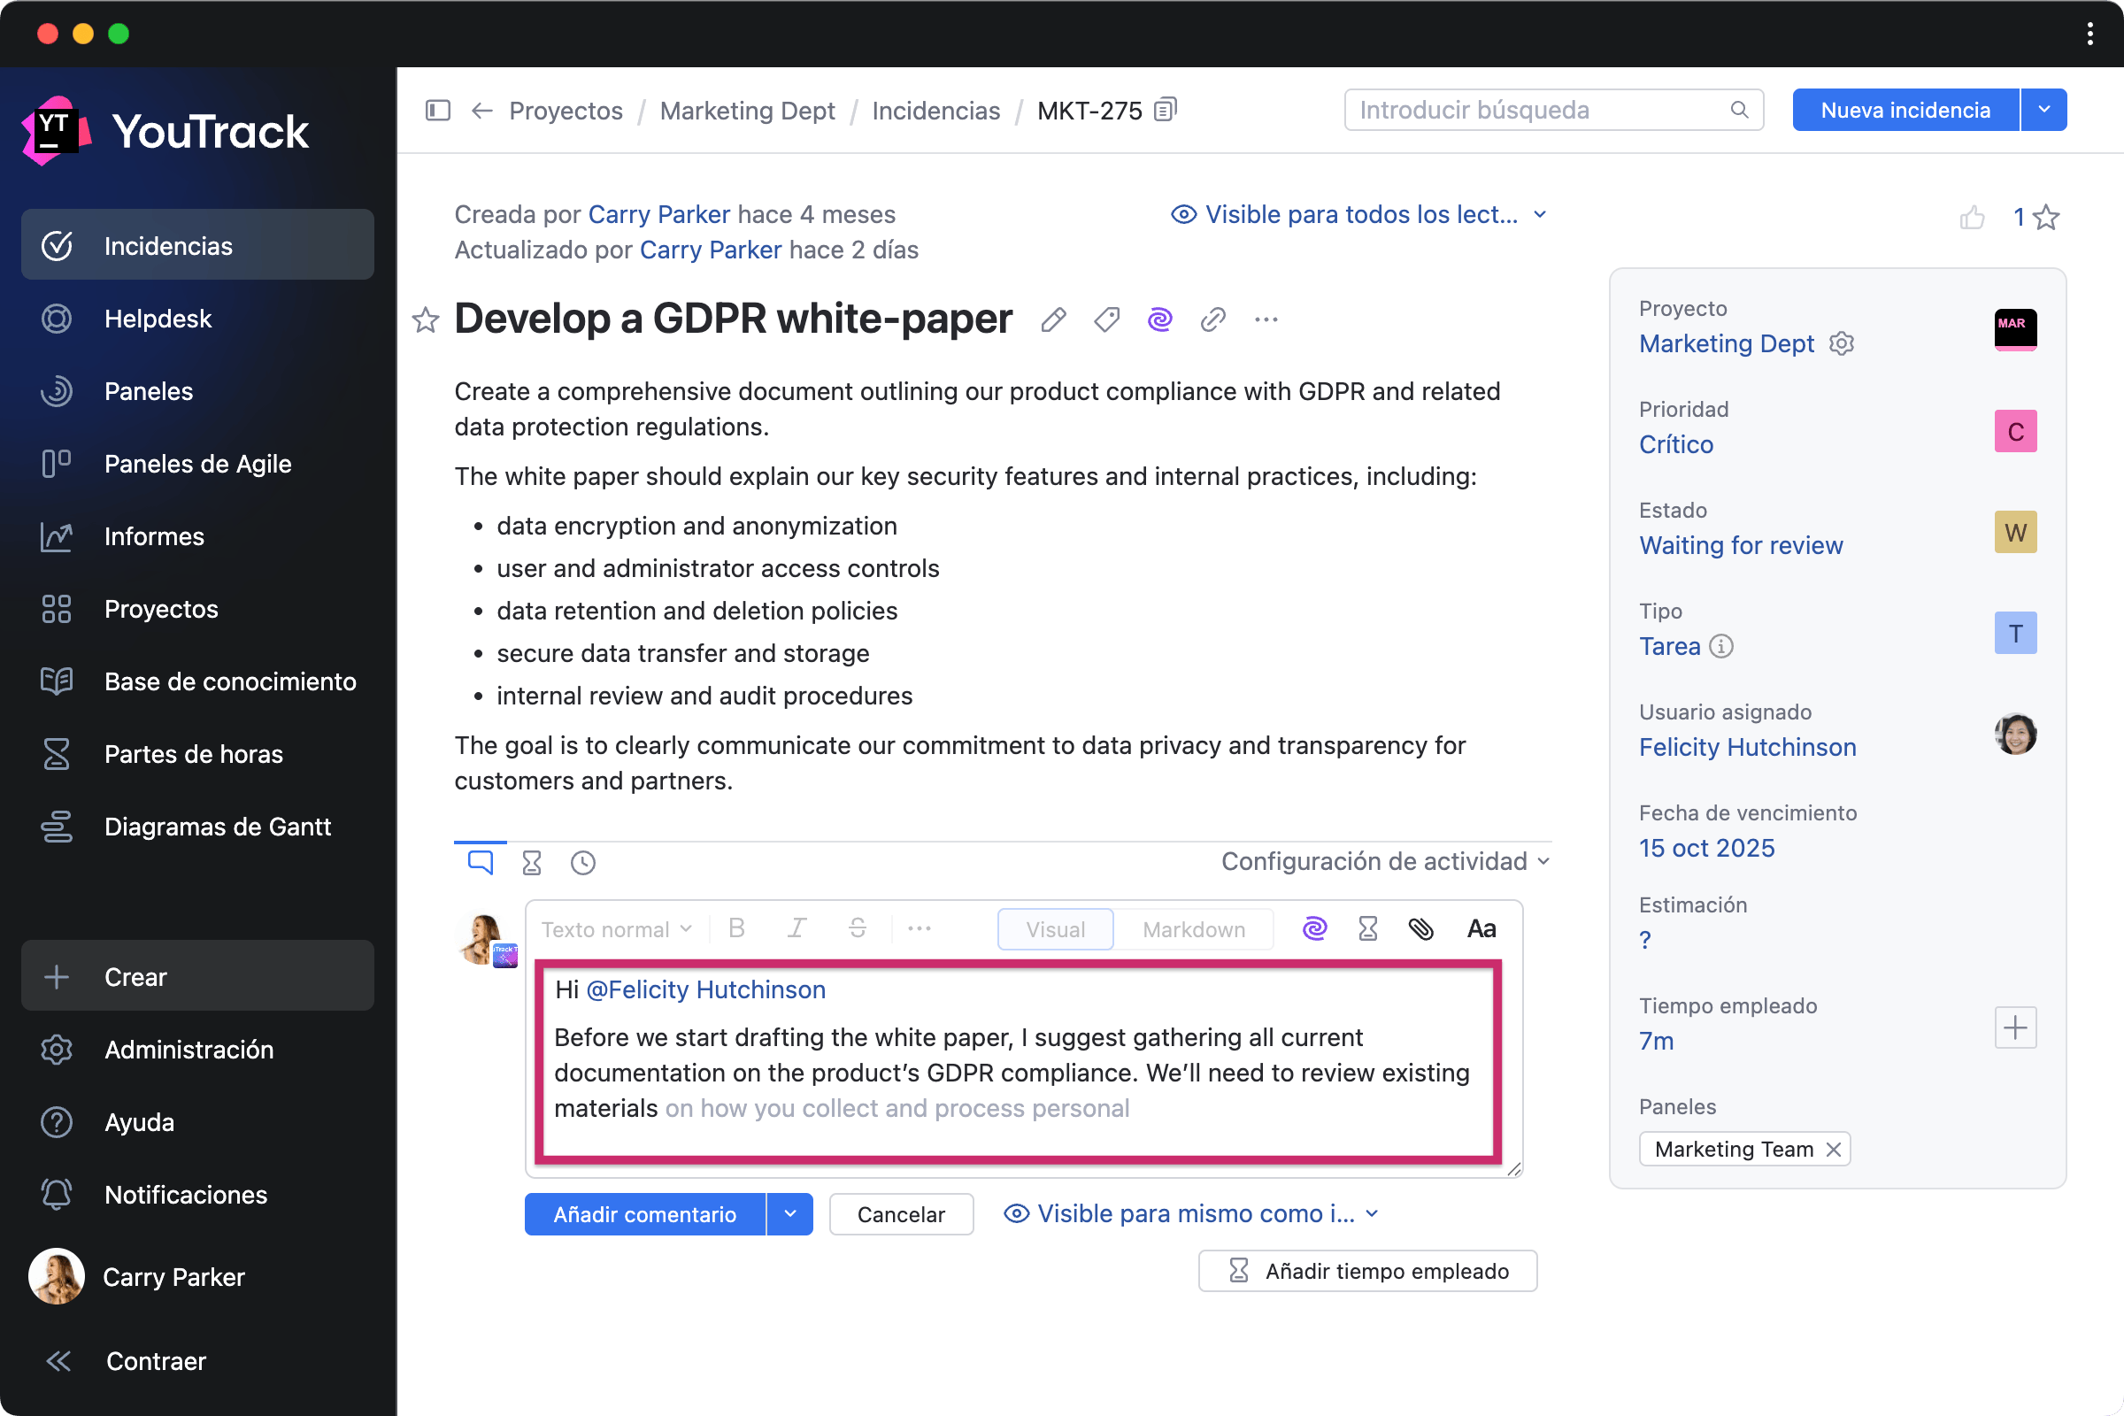The height and width of the screenshot is (1416, 2124).
Task: Toggle bold formatting in comment editor
Action: click(737, 928)
